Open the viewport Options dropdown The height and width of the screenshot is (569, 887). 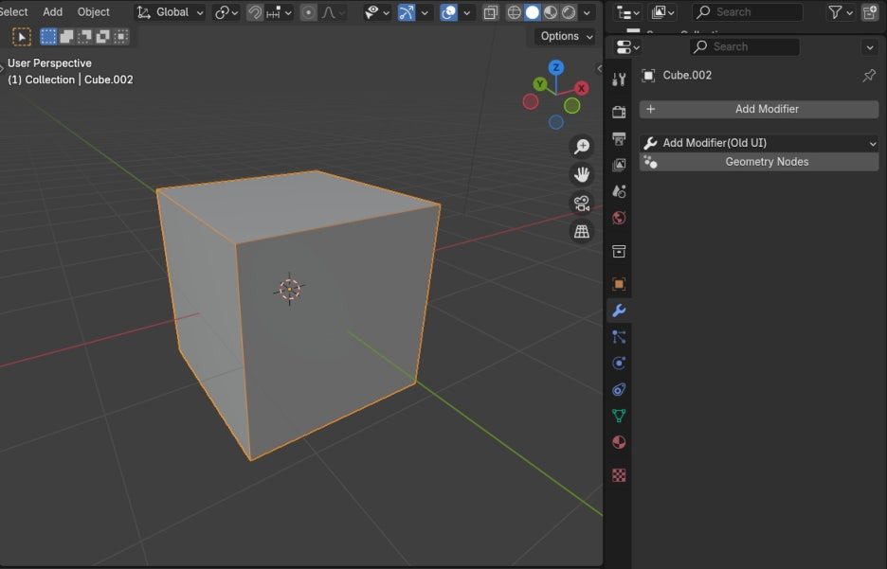pos(565,36)
